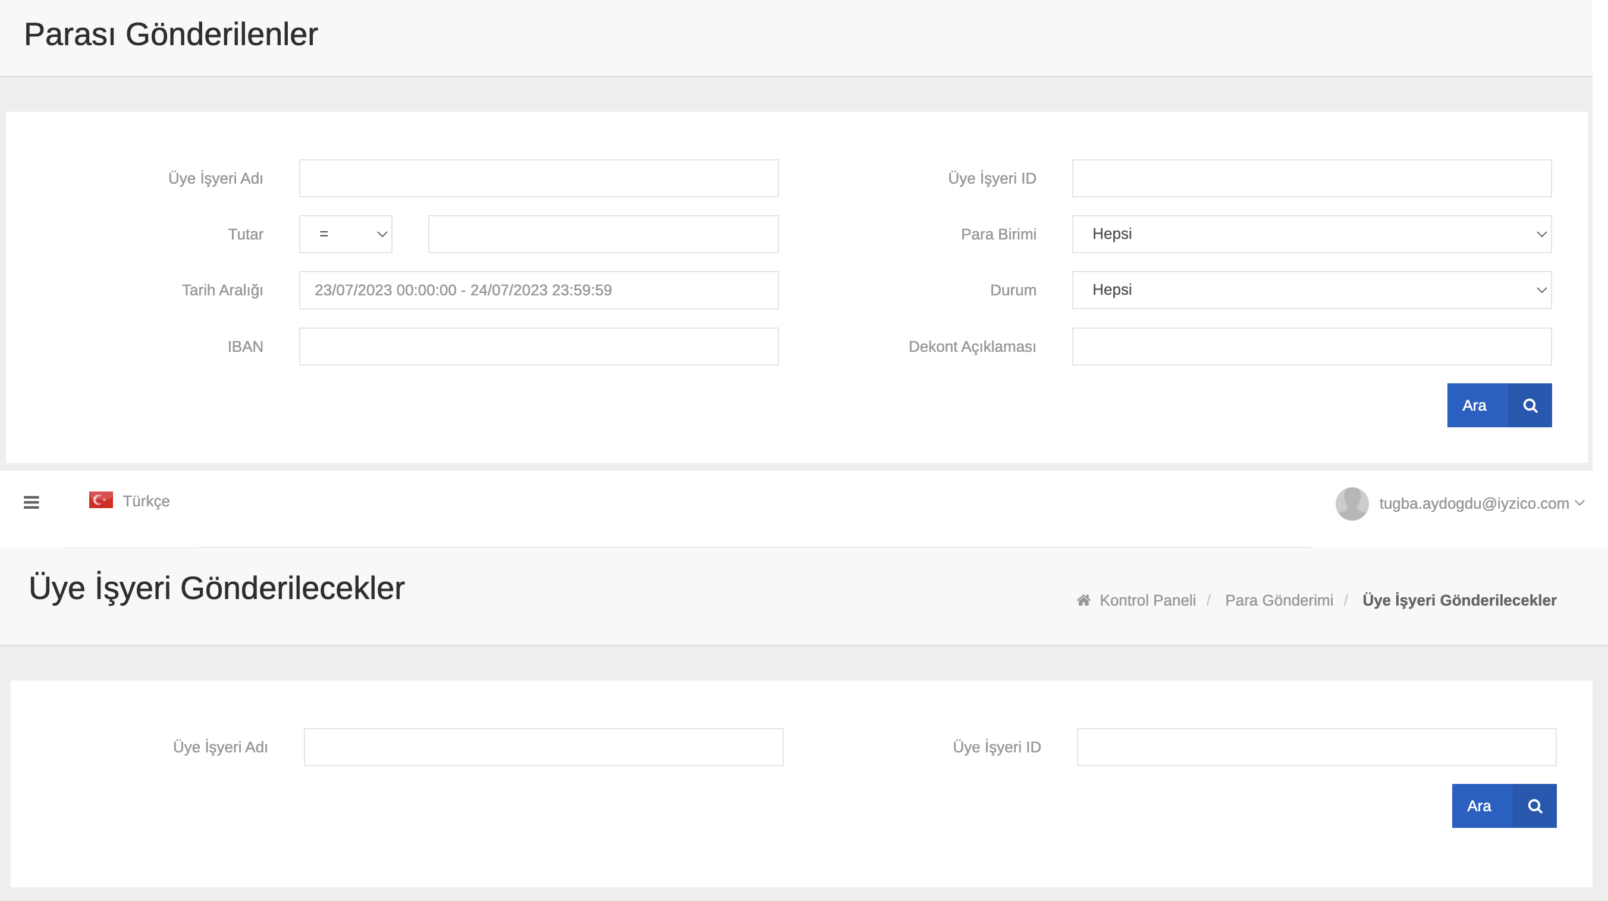The width and height of the screenshot is (1608, 901).
Task: Focus the IBAN input field
Action: (x=539, y=346)
